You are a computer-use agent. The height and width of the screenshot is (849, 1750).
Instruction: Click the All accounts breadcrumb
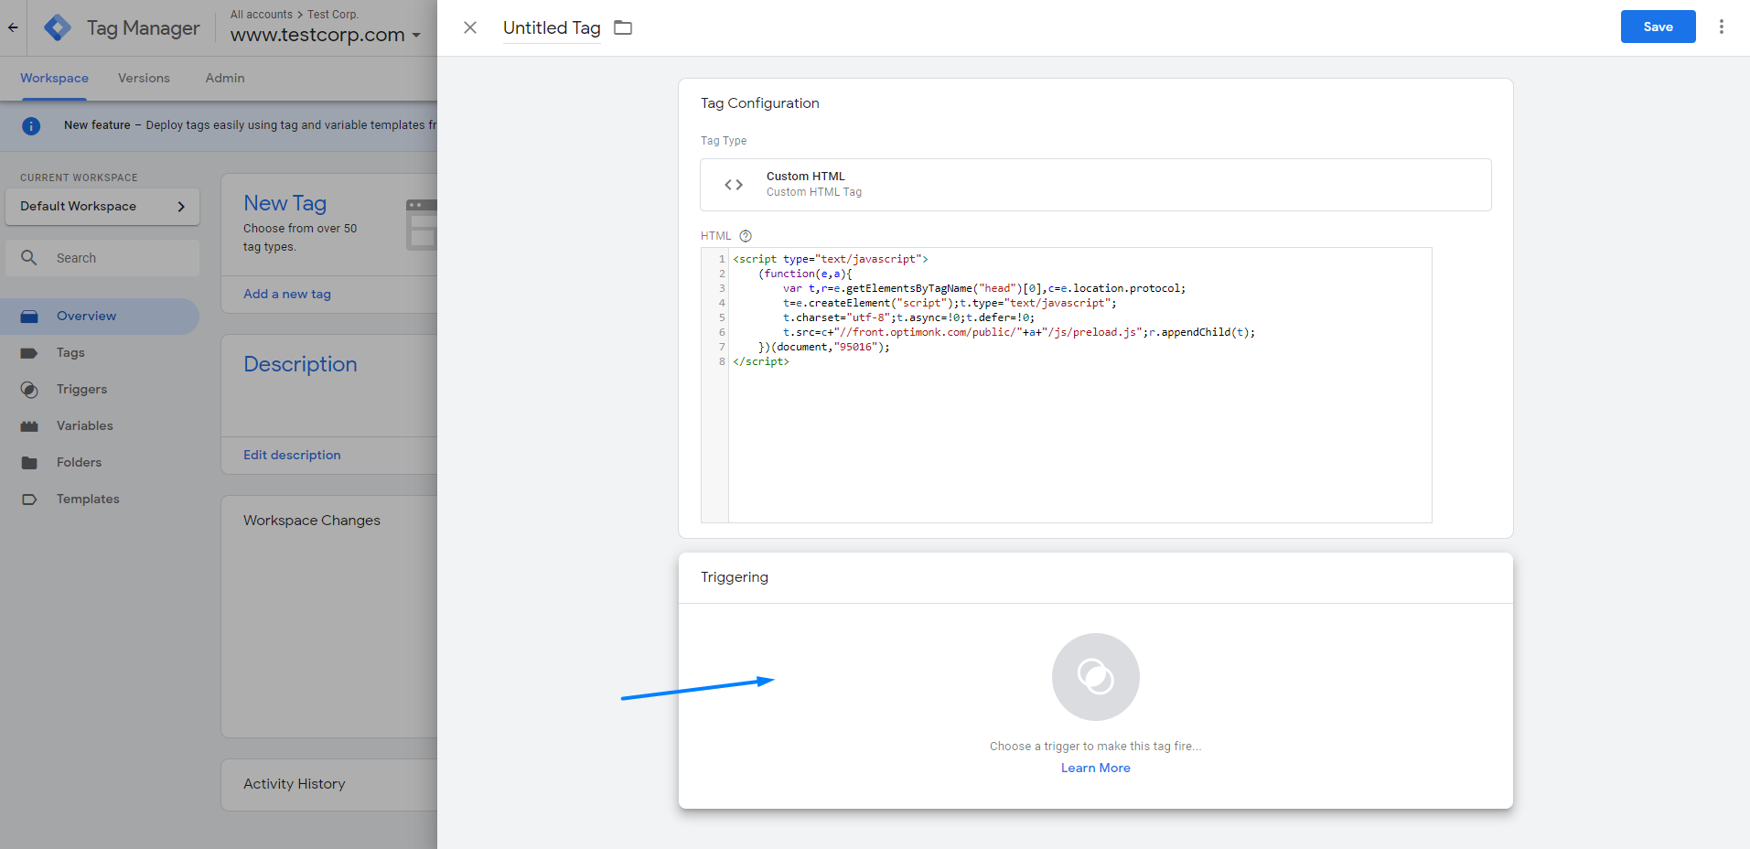click(262, 14)
